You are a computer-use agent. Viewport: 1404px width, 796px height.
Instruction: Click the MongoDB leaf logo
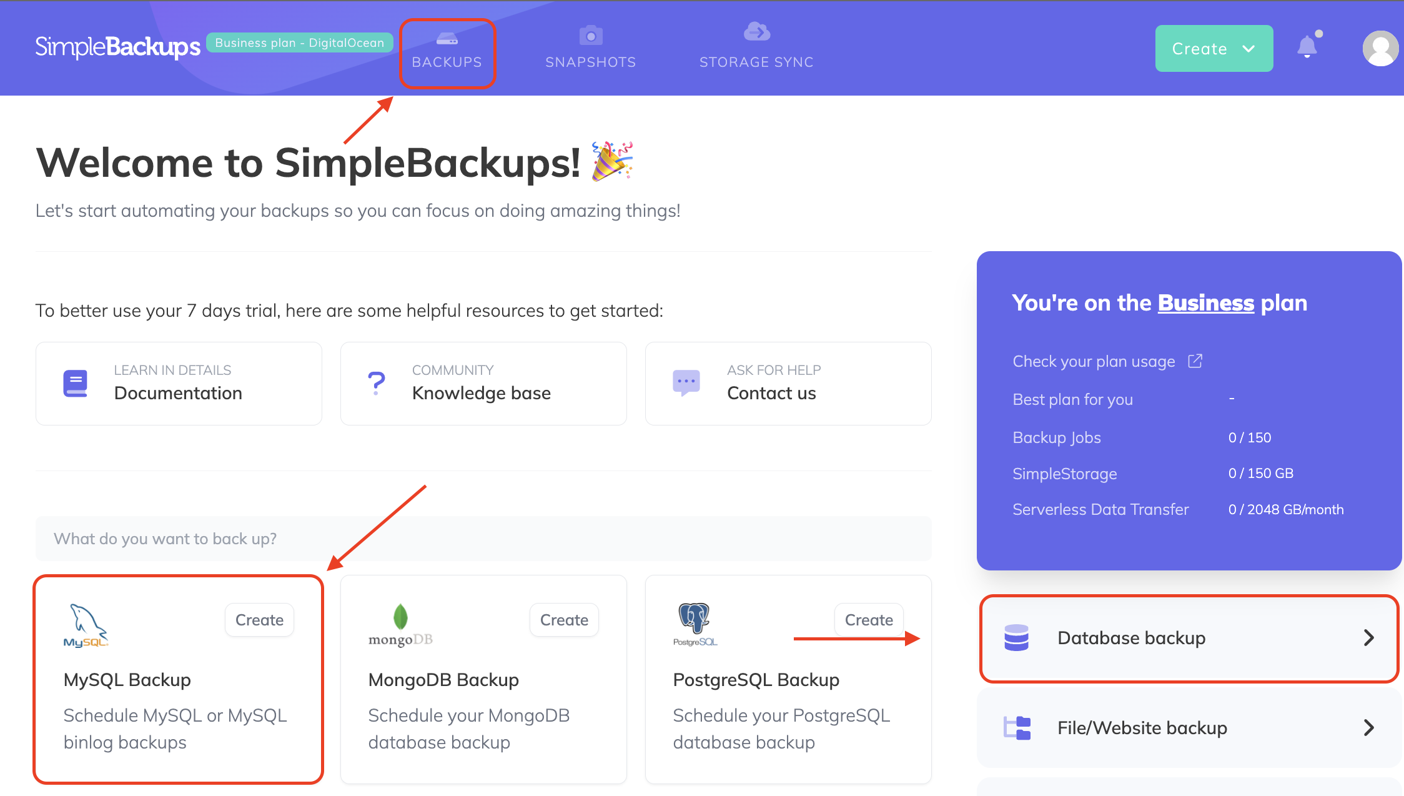point(400,618)
